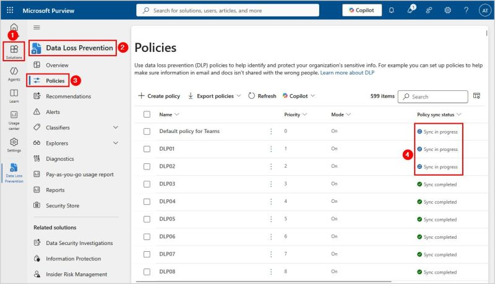The image size is (495, 284).
Task: Open Insider Risk Management solution
Action: (76, 274)
